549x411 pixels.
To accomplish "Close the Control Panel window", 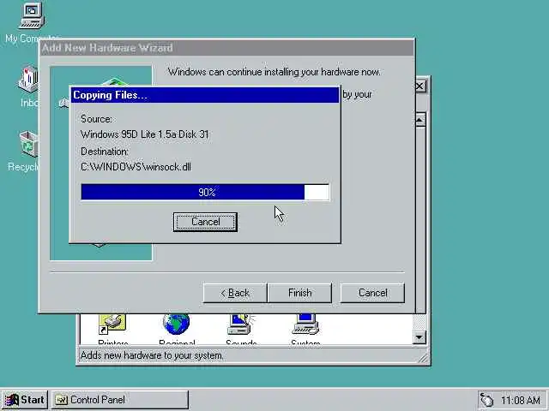I will pos(420,86).
